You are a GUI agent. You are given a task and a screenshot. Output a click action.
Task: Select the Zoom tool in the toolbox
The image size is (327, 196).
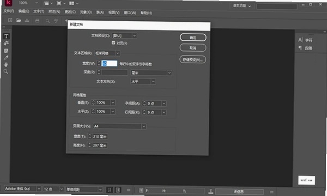click(6, 72)
